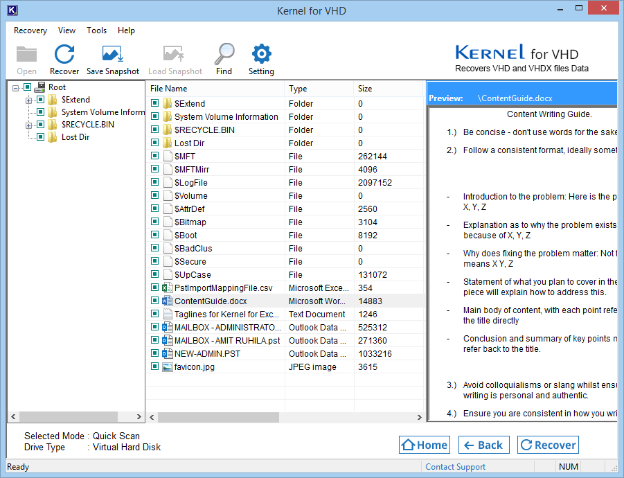Expand the $Extend tree node
The width and height of the screenshot is (624, 478).
[28, 100]
